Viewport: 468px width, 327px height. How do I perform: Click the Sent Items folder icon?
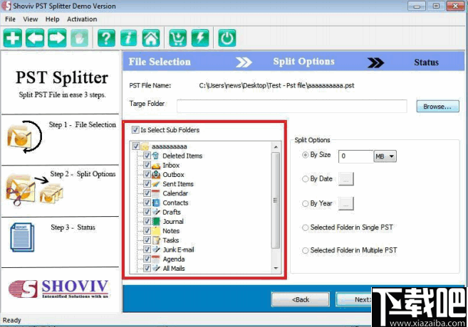click(156, 183)
